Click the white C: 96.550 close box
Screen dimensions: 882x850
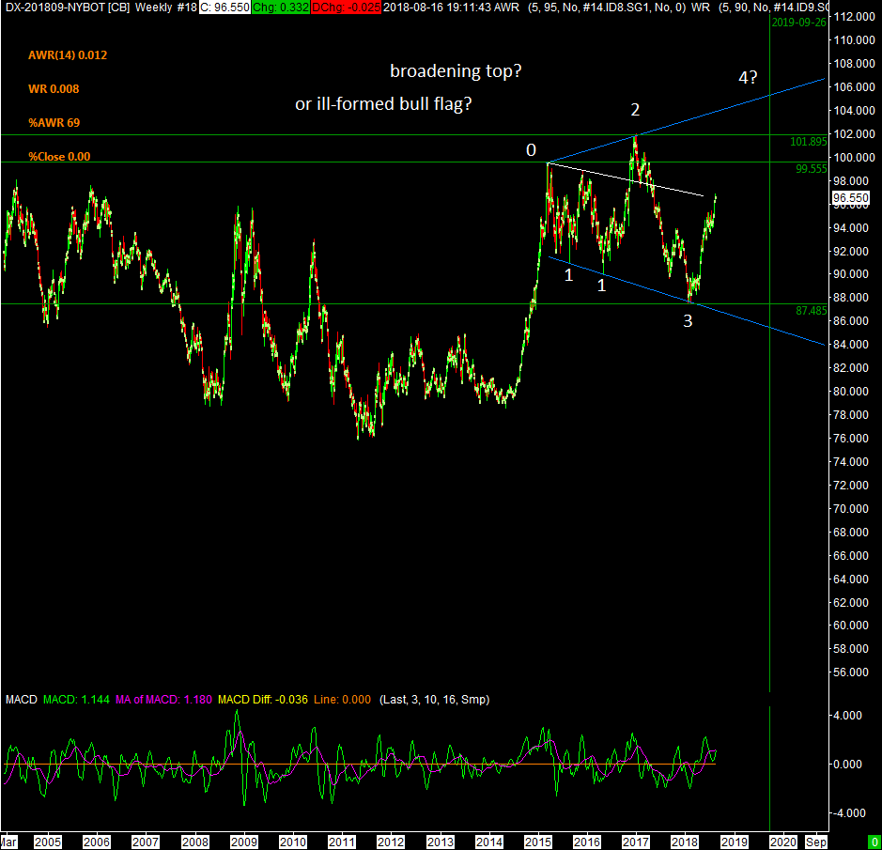coord(224,8)
